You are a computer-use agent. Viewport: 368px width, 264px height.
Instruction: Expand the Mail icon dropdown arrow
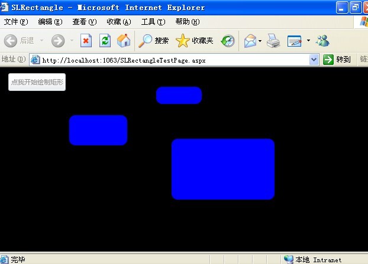pyautogui.click(x=260, y=41)
